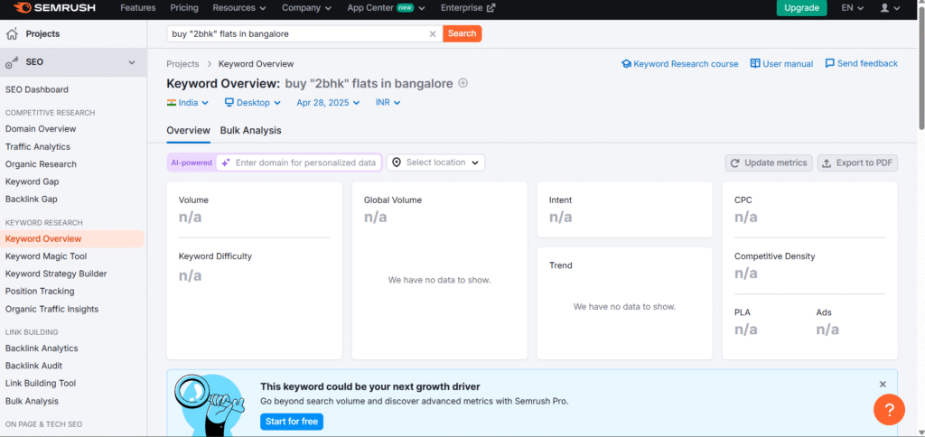Viewport: 925px width, 437px height.
Task: Select Keyword Overview in the sidebar
Action: pyautogui.click(x=72, y=239)
